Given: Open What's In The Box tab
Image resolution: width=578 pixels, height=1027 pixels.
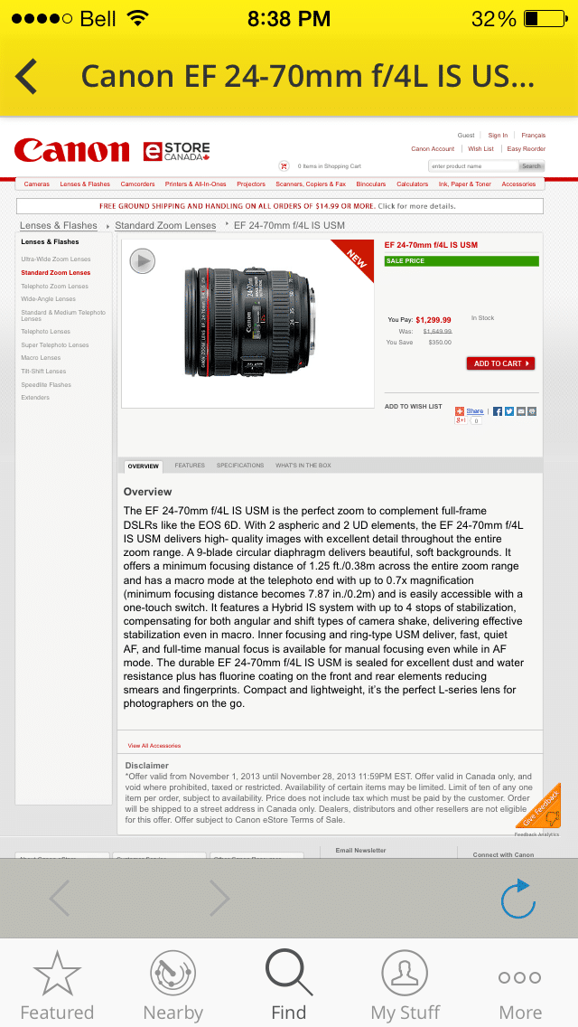Looking at the screenshot, I should click(303, 466).
